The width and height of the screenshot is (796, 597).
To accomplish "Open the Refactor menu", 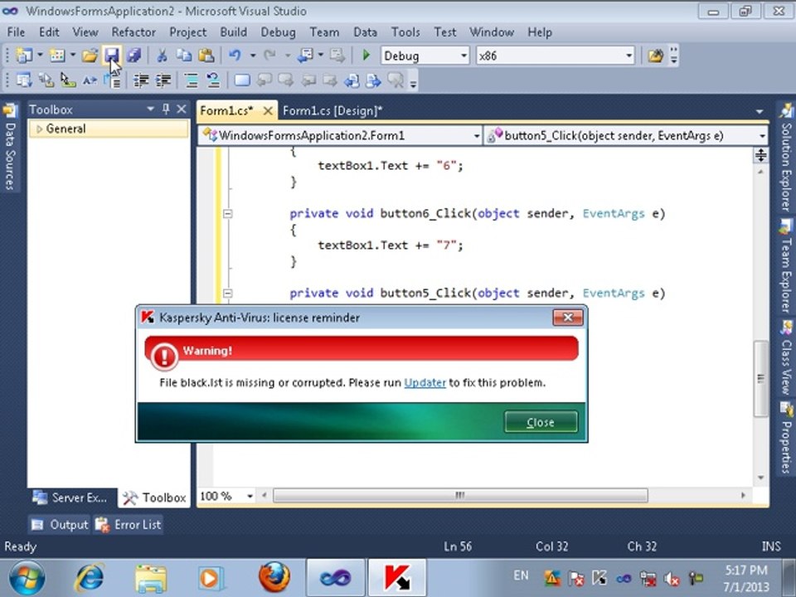I will [x=133, y=32].
